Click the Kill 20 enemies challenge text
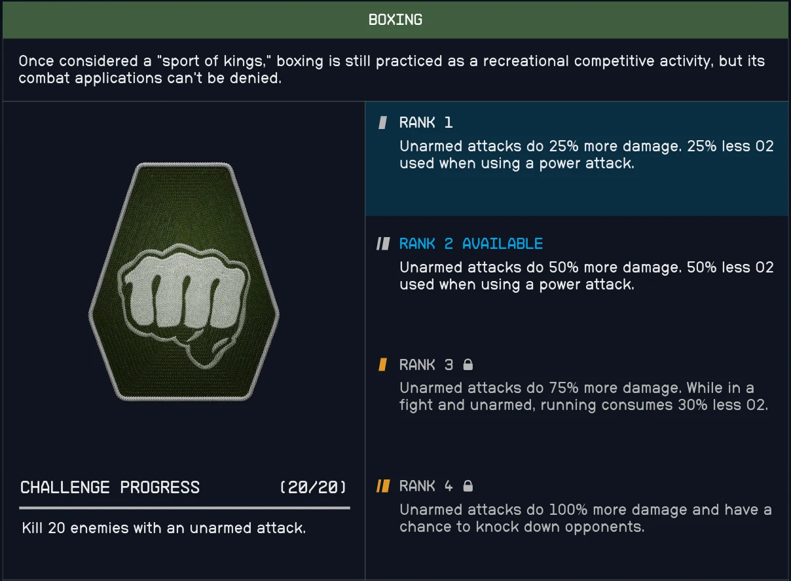791x581 pixels. click(x=164, y=528)
